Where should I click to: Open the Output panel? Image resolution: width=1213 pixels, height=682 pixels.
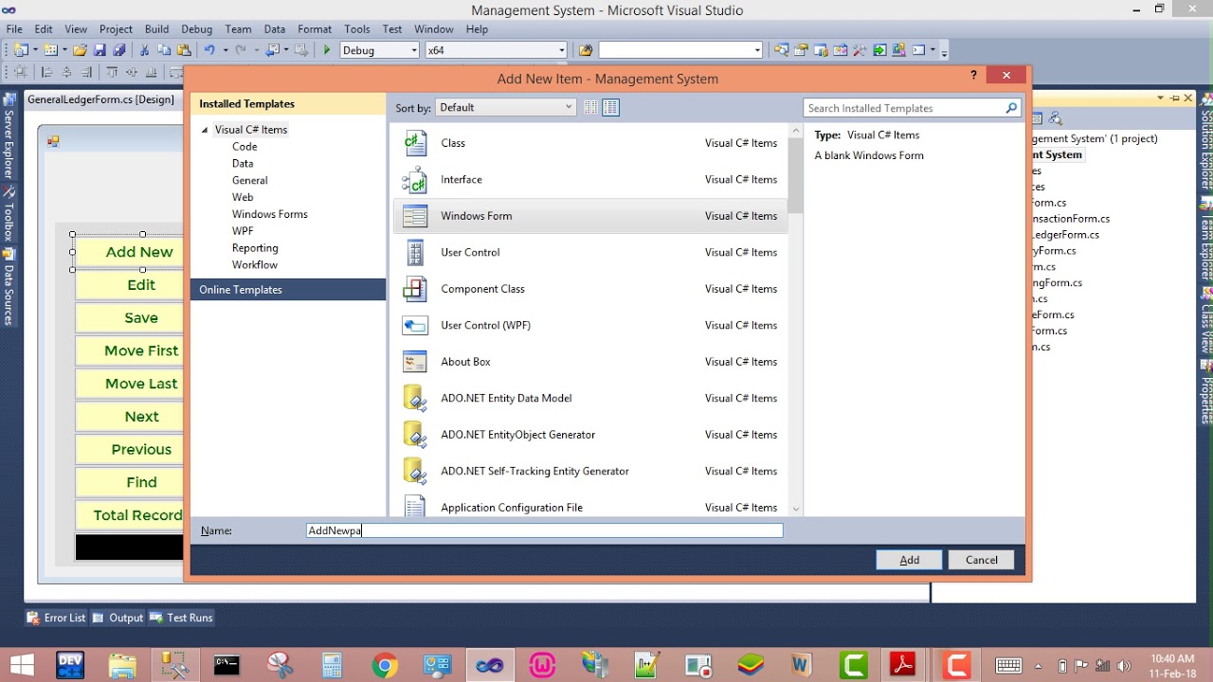coord(118,618)
